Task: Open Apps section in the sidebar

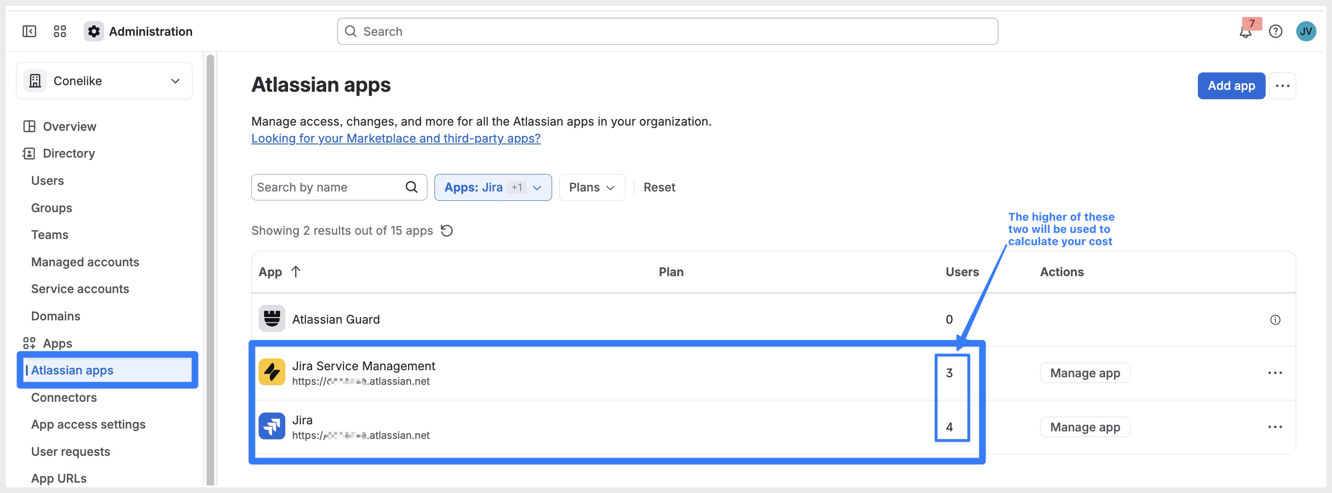Action: click(57, 343)
